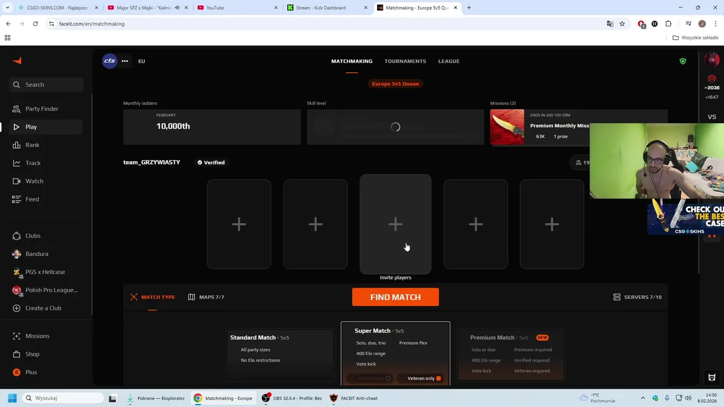Open a new browser tab
The image size is (724, 407).
coord(469,8)
